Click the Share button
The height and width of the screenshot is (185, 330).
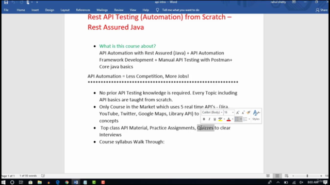click(322, 10)
